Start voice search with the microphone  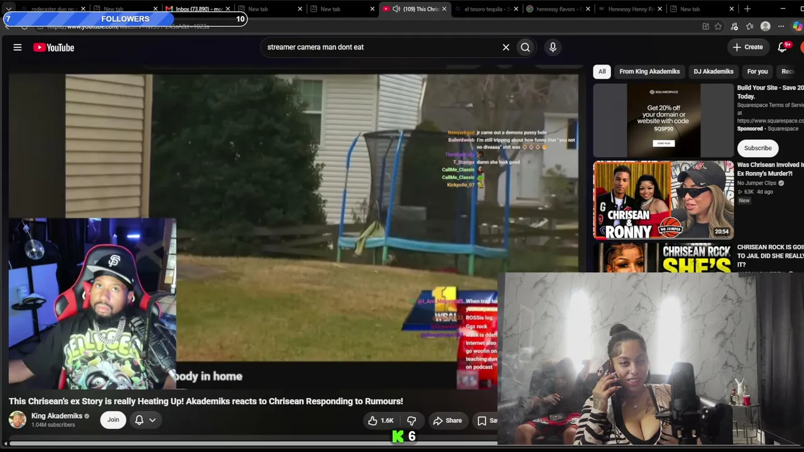pyautogui.click(x=553, y=47)
